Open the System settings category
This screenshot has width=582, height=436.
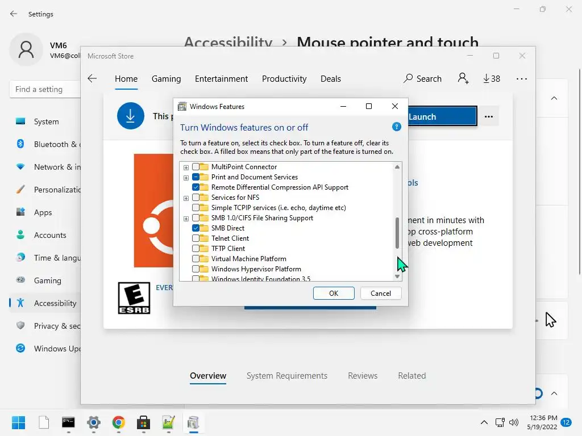47,121
